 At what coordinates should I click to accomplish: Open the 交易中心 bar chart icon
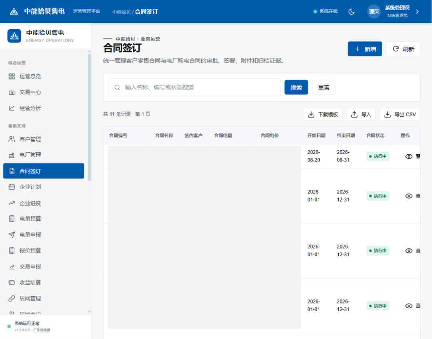tap(12, 92)
